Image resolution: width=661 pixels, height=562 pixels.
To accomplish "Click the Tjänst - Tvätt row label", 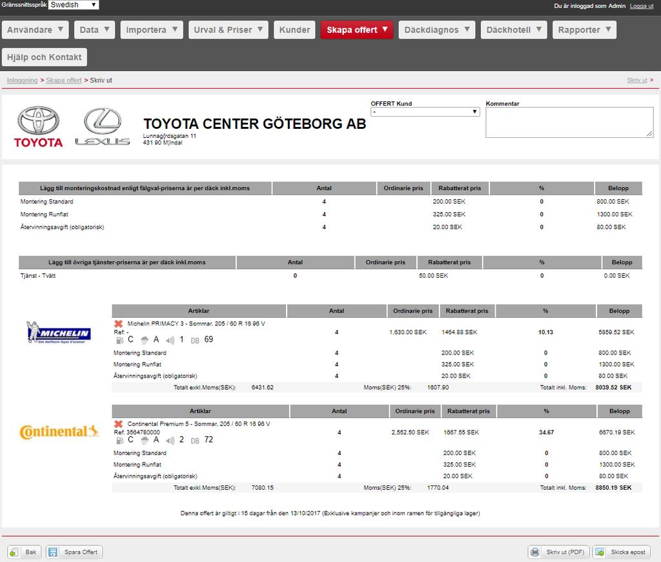I will (38, 276).
